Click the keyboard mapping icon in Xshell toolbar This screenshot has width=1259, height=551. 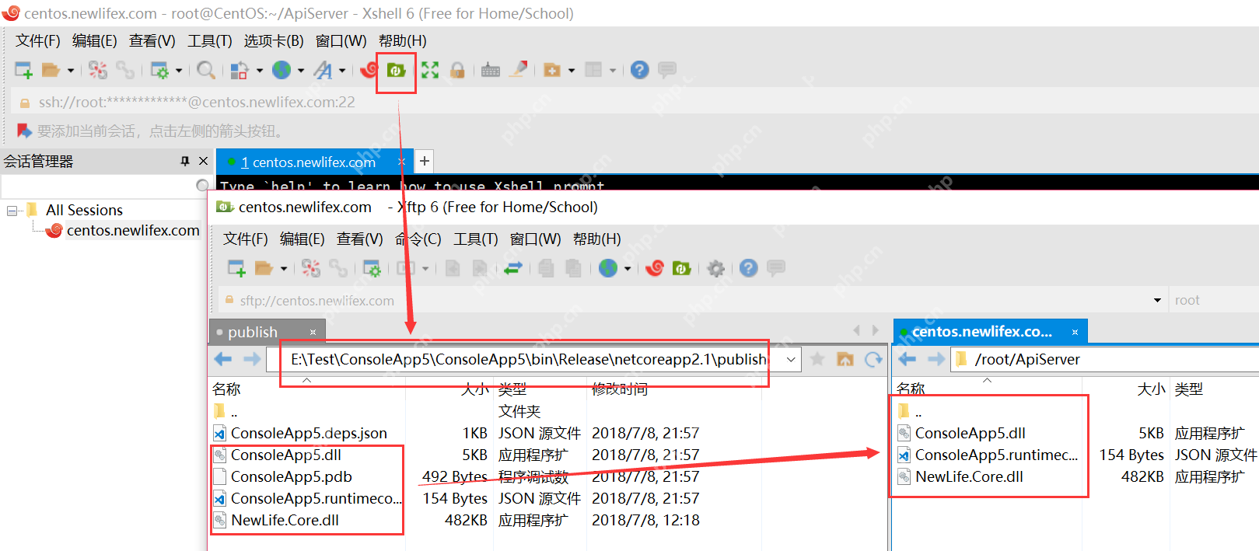[491, 70]
